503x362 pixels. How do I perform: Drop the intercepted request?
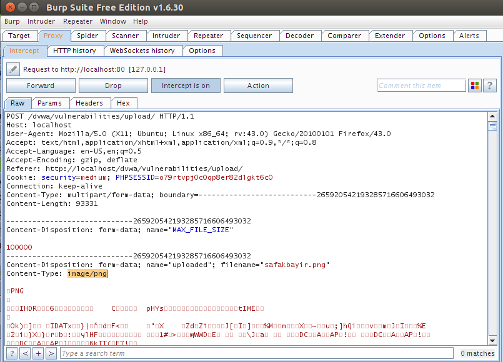click(113, 86)
